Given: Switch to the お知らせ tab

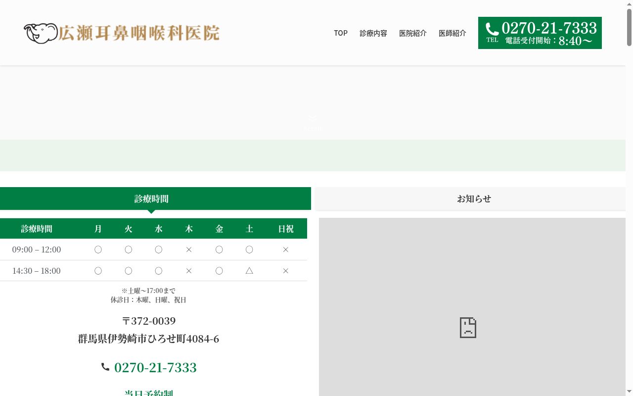Looking at the screenshot, I should click(x=470, y=198).
